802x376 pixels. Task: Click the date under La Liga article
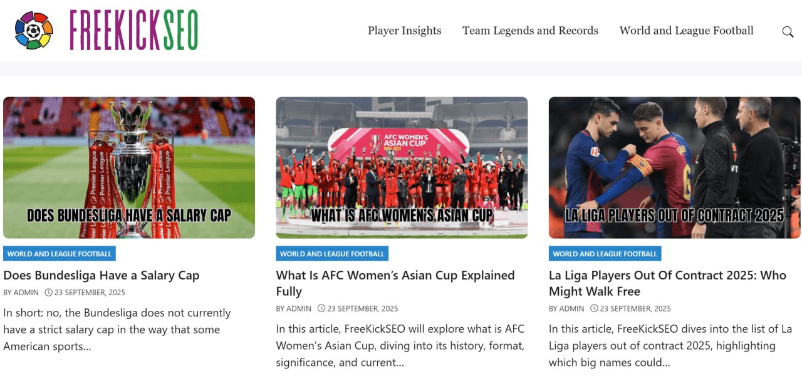635,308
